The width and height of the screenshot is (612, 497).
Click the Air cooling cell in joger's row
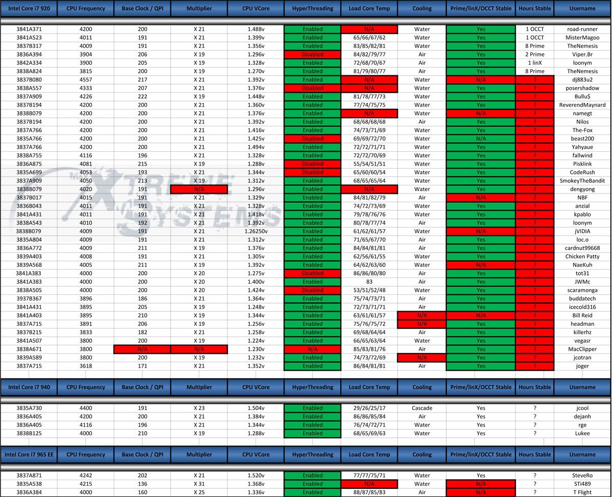tap(422, 366)
